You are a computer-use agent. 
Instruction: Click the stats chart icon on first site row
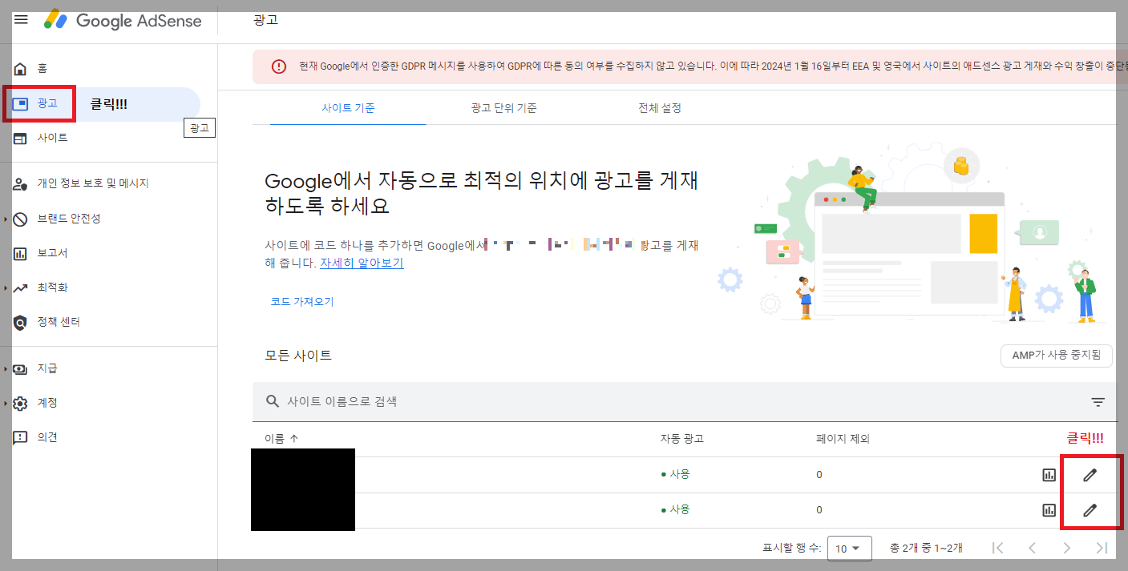coord(1049,474)
